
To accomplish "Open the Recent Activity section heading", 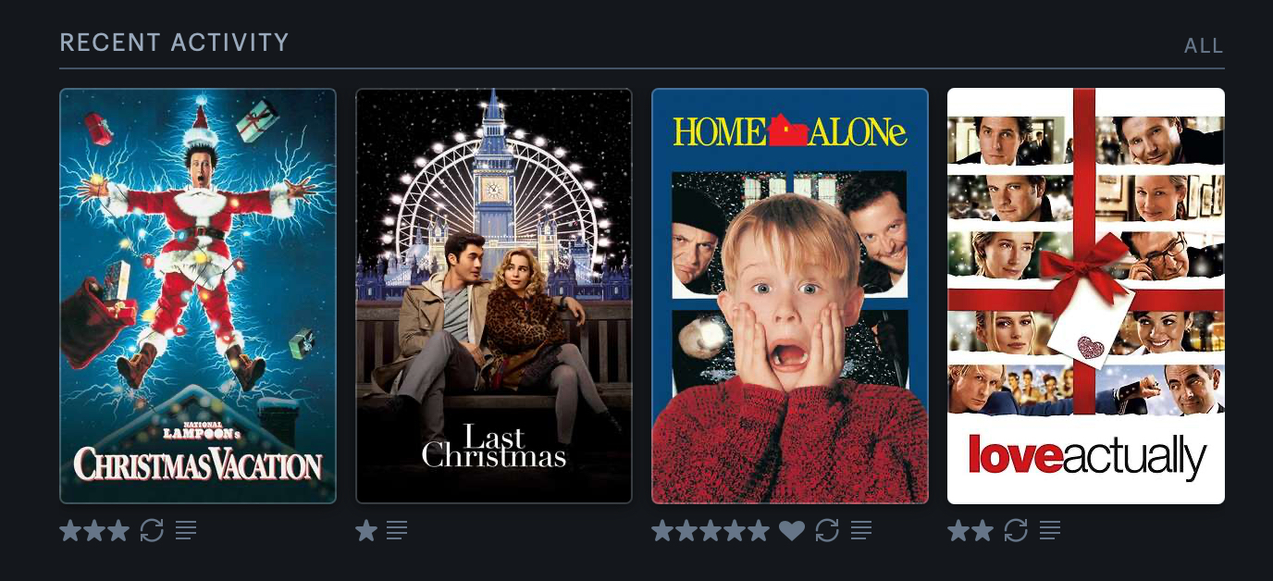I will pyautogui.click(x=174, y=43).
